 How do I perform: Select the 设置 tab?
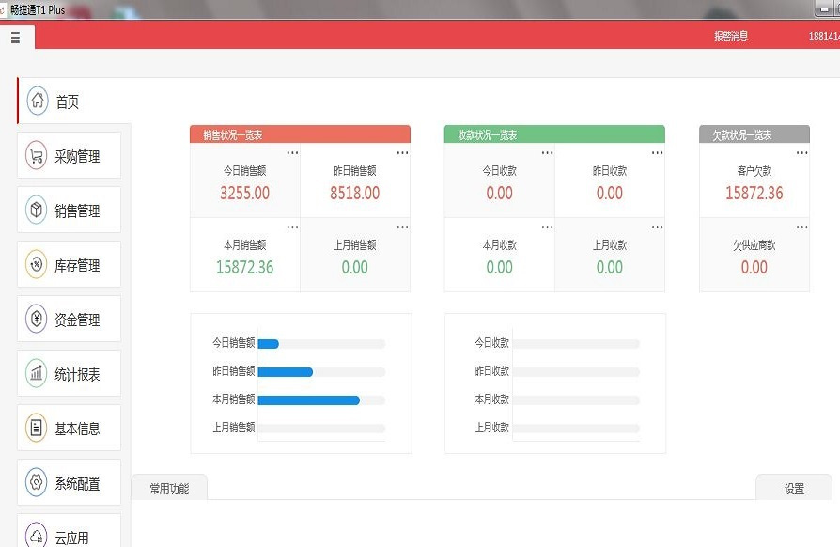point(794,488)
